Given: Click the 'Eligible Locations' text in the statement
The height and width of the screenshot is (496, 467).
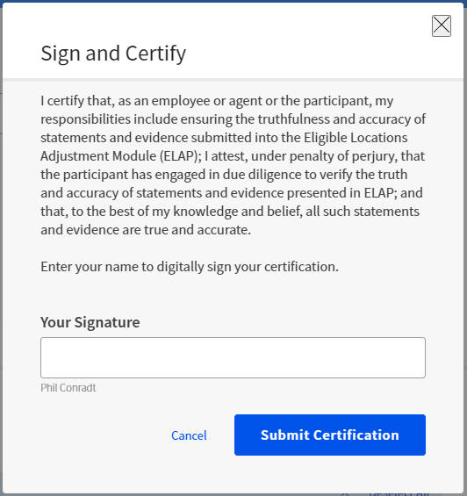Looking at the screenshot, I should 356,138.
